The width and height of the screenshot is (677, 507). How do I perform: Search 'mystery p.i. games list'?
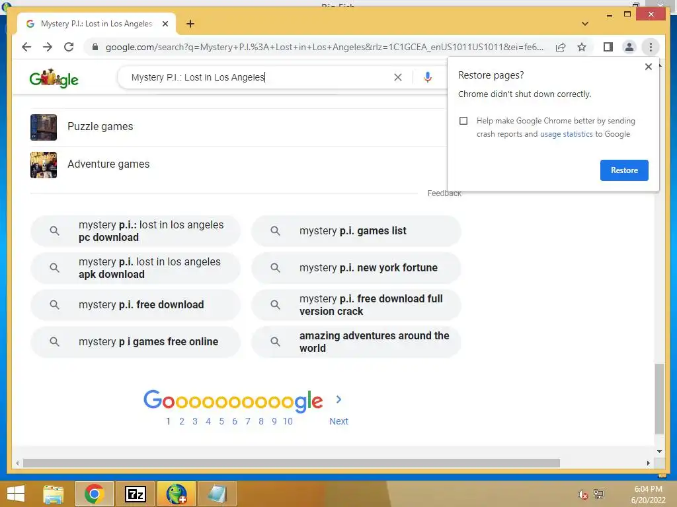pyautogui.click(x=356, y=231)
